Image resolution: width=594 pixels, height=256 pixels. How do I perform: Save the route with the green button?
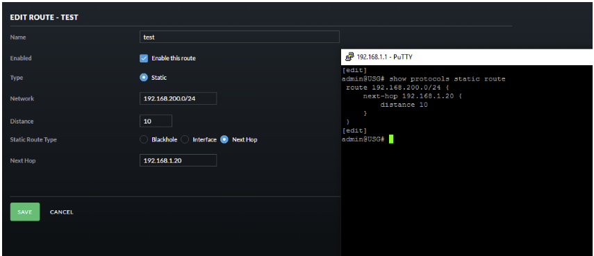[x=25, y=212]
